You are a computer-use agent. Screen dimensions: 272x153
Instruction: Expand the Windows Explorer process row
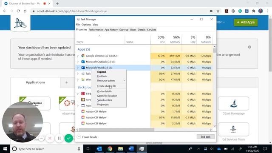click(78, 79)
